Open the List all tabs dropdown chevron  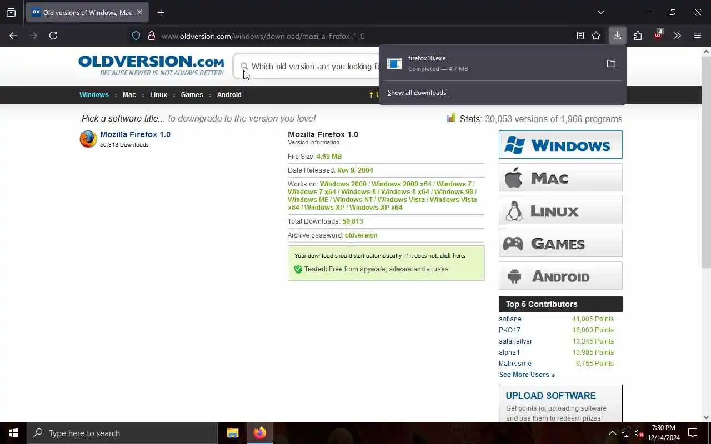pyautogui.click(x=600, y=12)
